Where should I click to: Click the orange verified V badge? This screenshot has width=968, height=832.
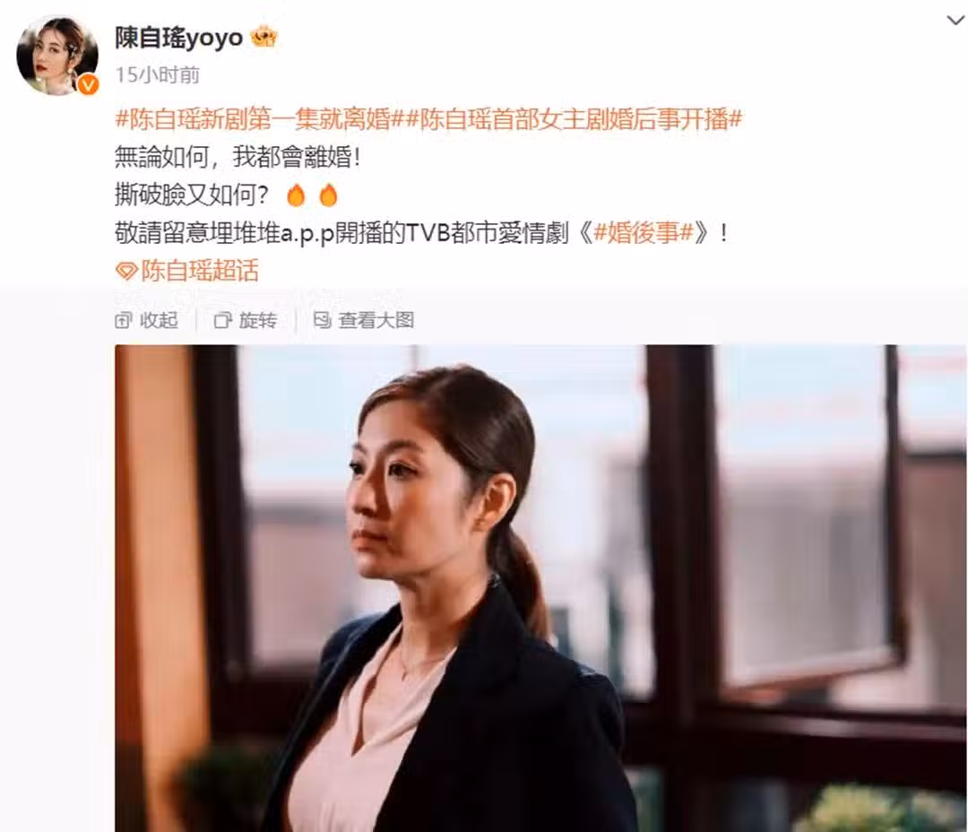pyautogui.click(x=88, y=84)
